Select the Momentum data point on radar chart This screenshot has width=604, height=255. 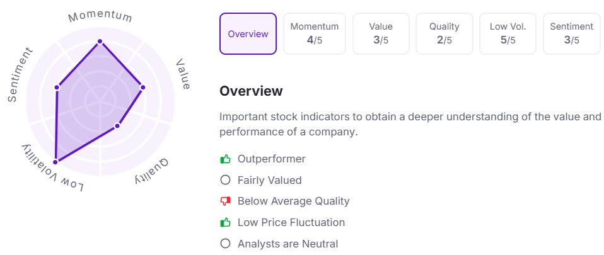(x=100, y=41)
